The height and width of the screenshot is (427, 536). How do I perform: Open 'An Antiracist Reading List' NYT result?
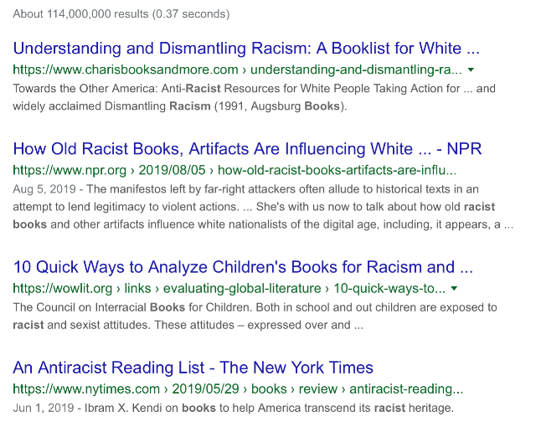point(193,368)
